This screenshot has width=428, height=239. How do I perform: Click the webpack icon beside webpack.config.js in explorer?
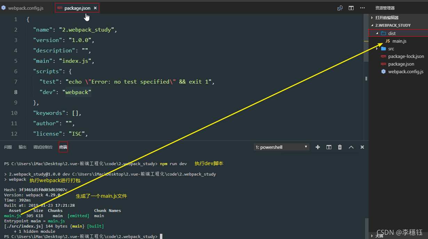click(383, 71)
